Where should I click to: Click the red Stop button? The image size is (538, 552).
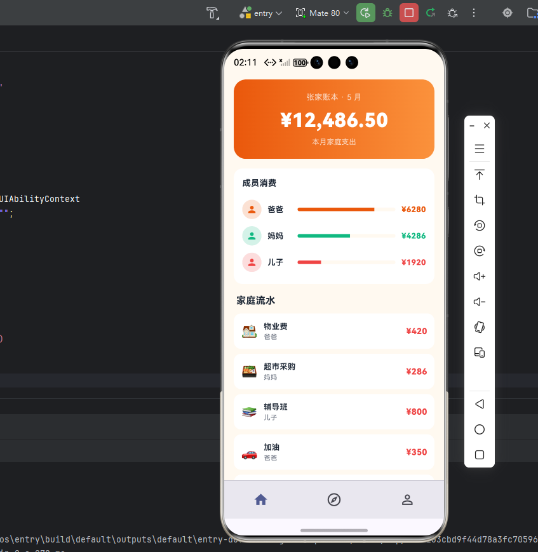point(409,13)
